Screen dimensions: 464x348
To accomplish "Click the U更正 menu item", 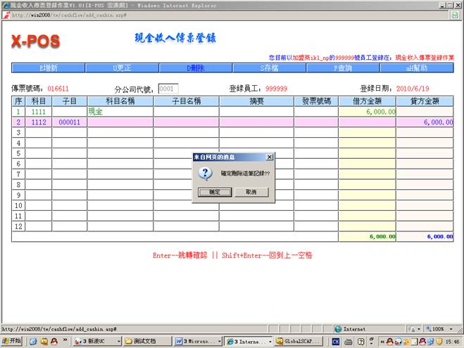I will pyautogui.click(x=123, y=68).
